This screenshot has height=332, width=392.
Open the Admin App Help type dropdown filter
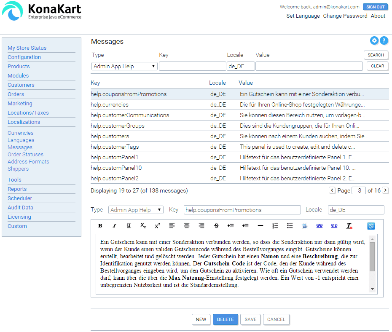[124, 66]
